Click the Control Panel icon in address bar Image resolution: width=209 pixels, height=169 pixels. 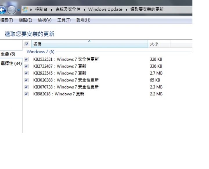click(x=25, y=9)
